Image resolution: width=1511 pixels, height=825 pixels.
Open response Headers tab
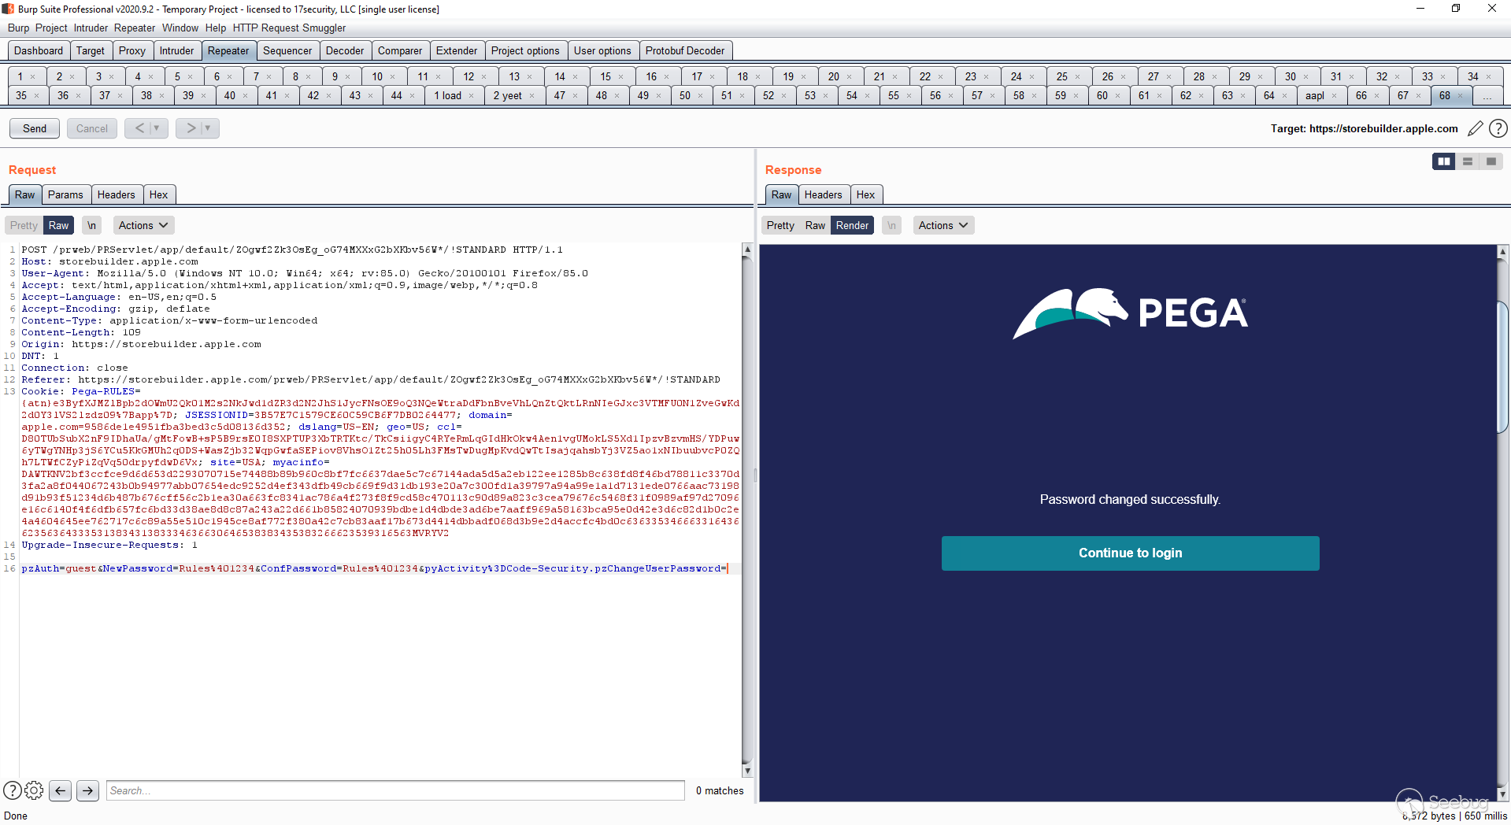823,194
